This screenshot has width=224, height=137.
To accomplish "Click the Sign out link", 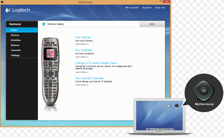I will pos(160,8).
